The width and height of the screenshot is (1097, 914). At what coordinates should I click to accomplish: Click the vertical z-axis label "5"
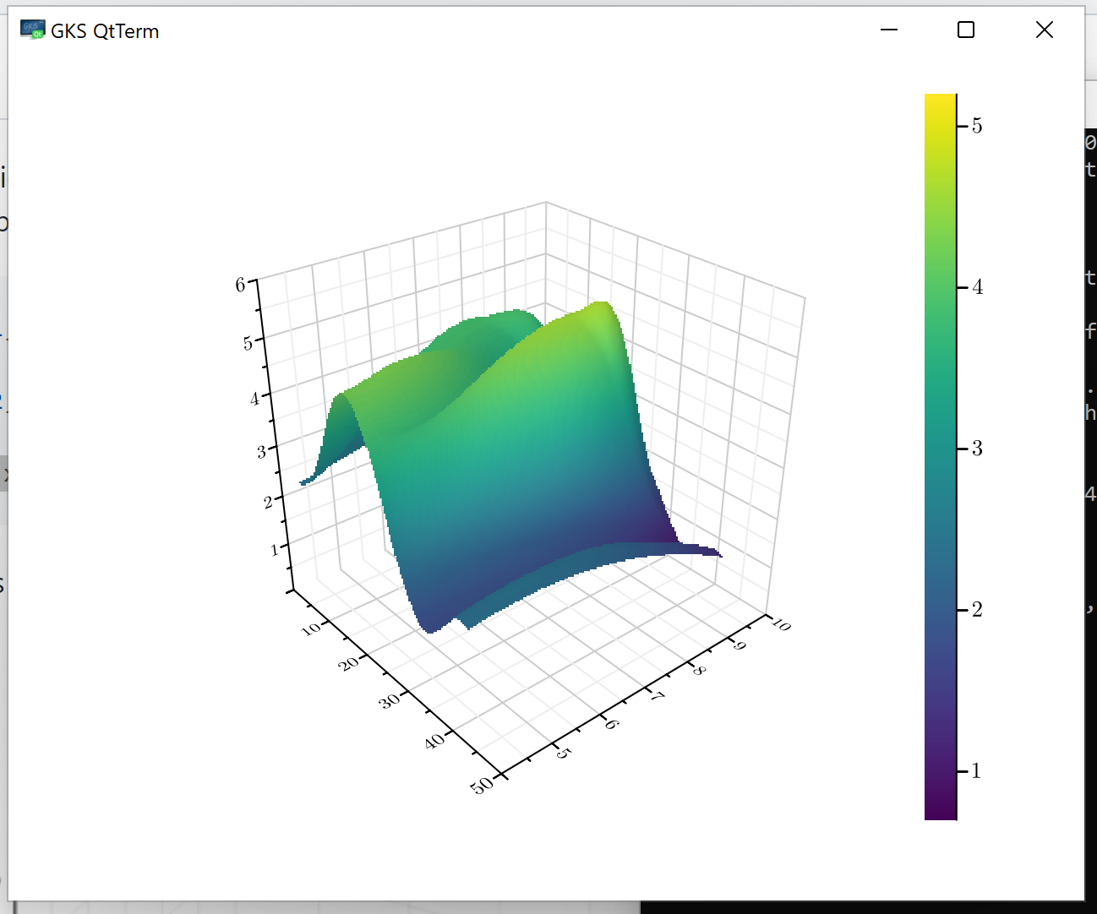click(248, 343)
